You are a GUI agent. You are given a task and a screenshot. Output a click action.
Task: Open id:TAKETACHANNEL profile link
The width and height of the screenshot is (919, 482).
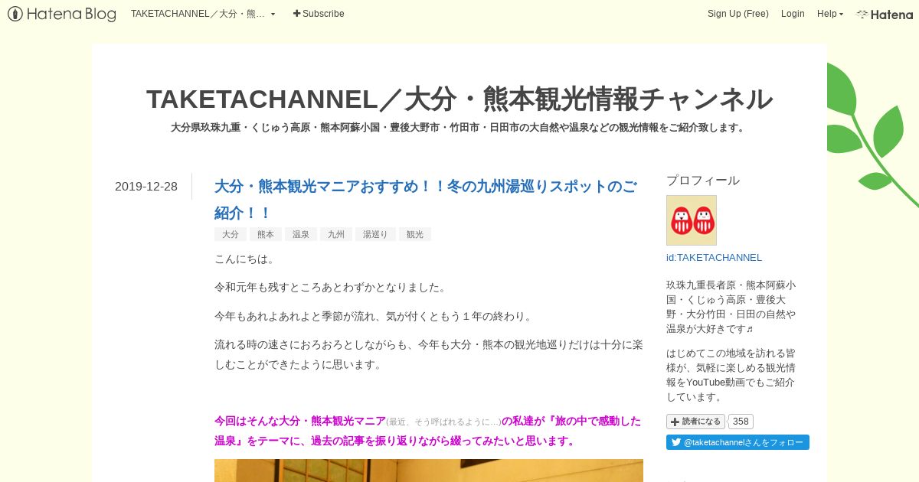715,257
